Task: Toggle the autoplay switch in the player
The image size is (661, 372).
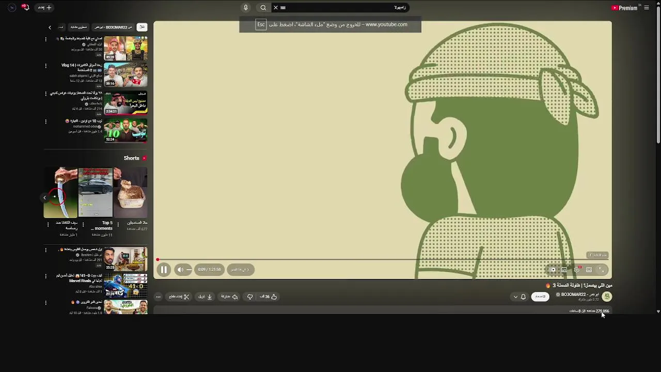Action: point(553,270)
